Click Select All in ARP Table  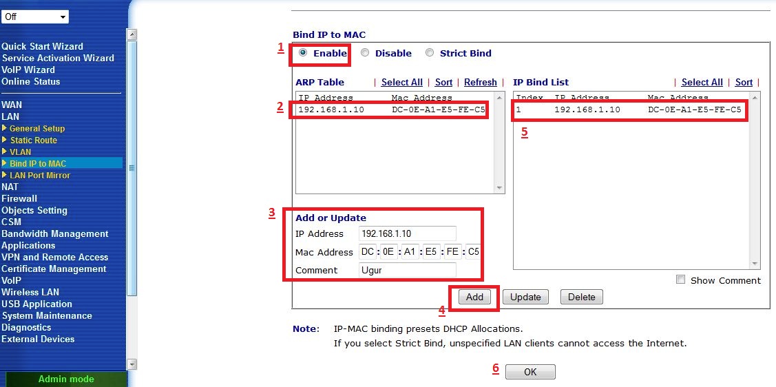(401, 83)
